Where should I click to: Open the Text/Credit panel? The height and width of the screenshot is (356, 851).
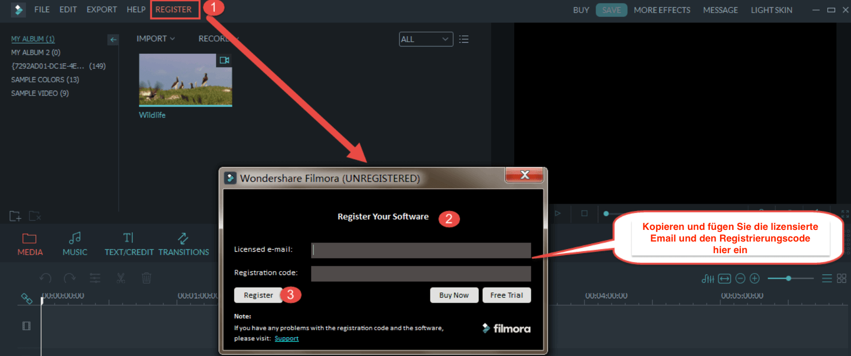point(129,244)
